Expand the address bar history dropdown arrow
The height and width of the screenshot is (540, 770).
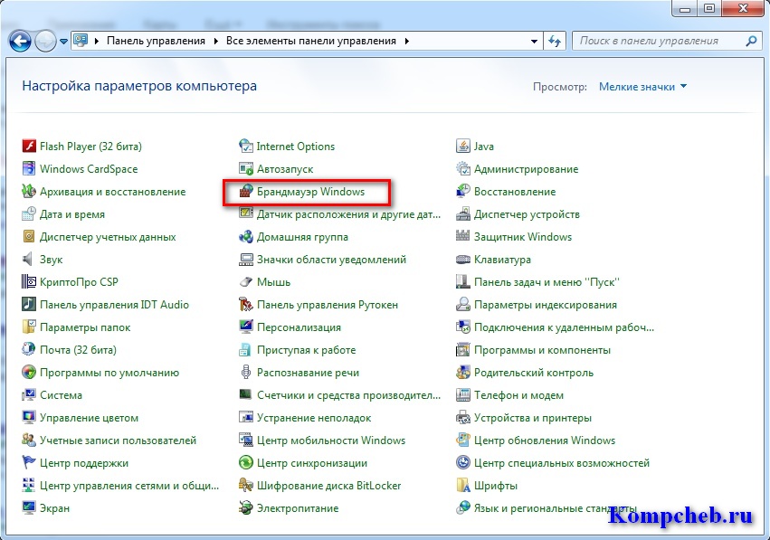pyautogui.click(x=534, y=42)
